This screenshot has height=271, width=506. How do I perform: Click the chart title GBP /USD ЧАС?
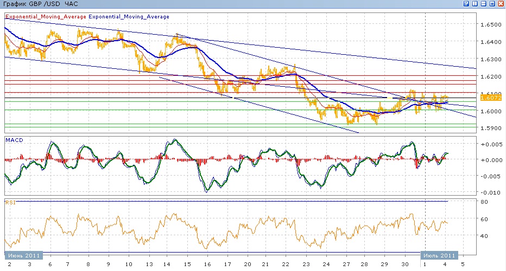(x=40, y=4)
